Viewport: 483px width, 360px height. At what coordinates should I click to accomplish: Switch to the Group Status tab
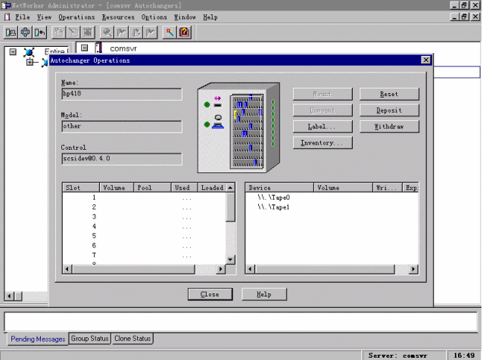(90, 339)
